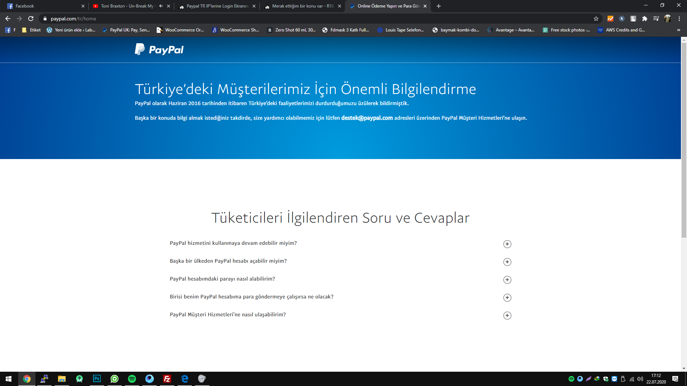
Task: Open the Windows notification center
Action: tap(675, 379)
